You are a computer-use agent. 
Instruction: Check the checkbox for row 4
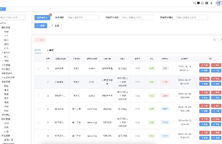[x=39, y=109]
